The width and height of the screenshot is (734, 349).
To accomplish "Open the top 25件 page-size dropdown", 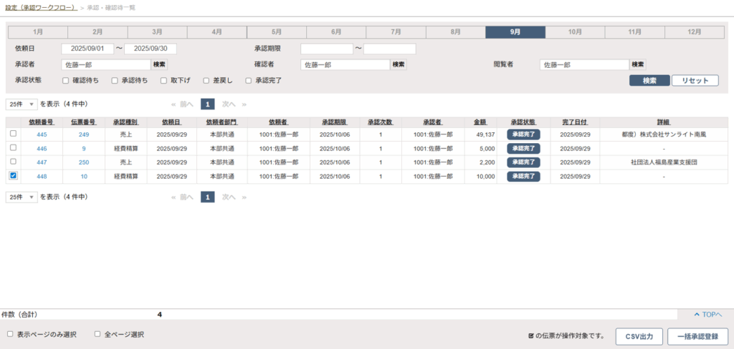I will click(22, 104).
